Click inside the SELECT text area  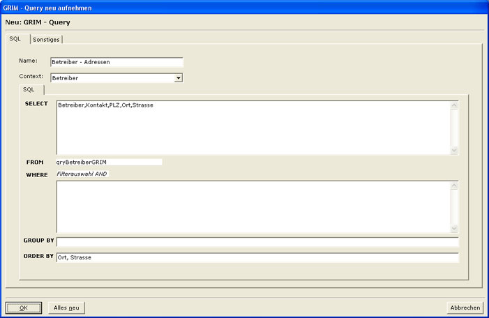[253, 128]
